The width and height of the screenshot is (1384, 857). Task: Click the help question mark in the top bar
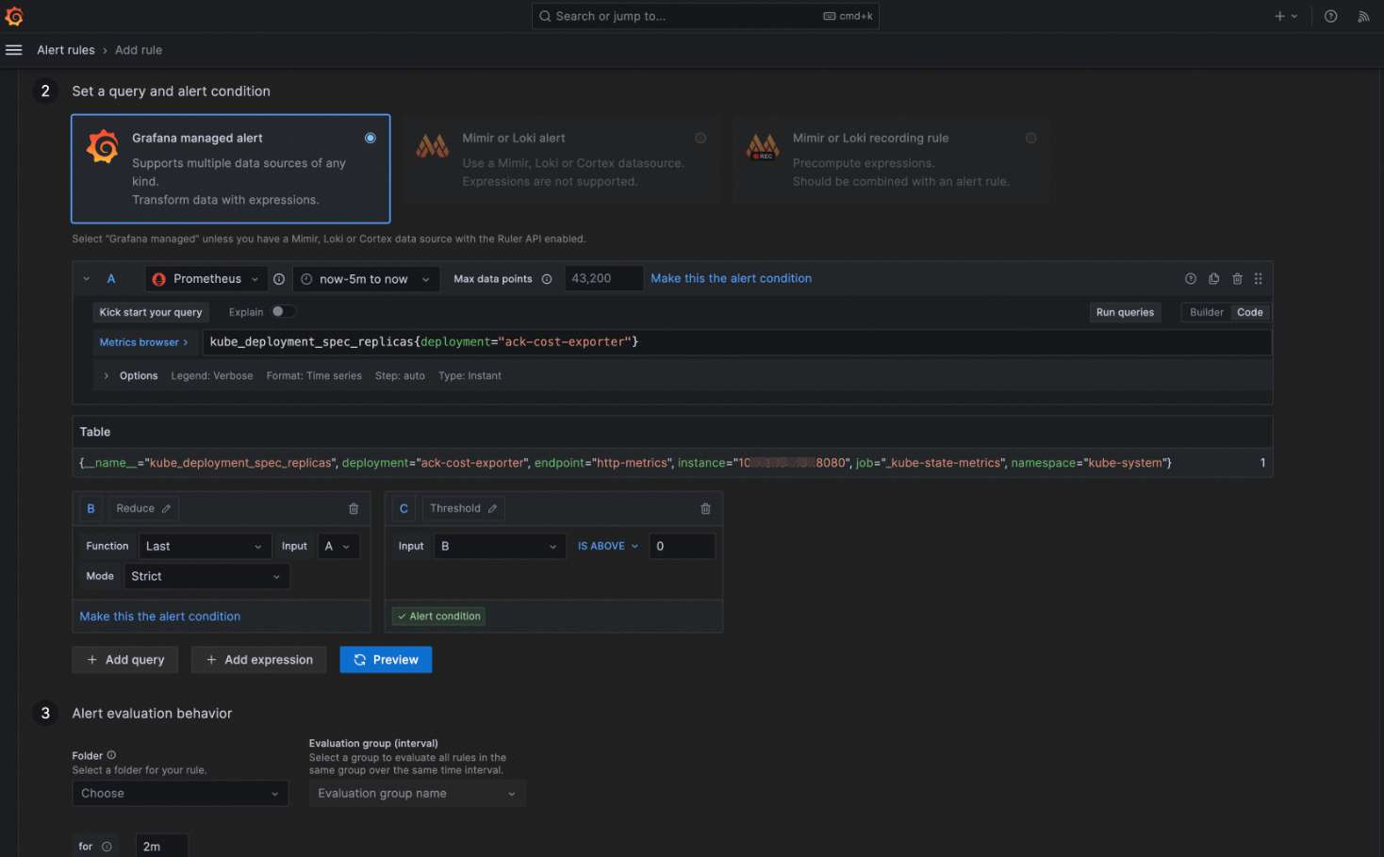(1329, 15)
